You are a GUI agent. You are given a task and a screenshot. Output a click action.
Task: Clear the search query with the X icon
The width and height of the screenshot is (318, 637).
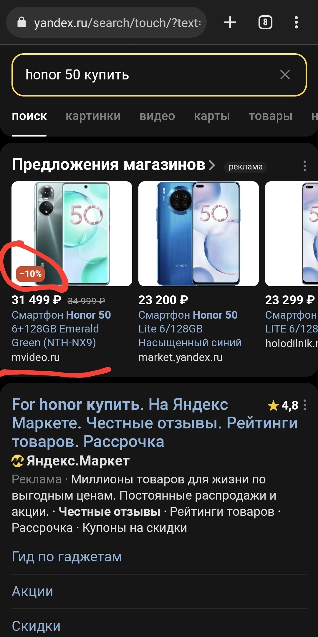pos(285,75)
